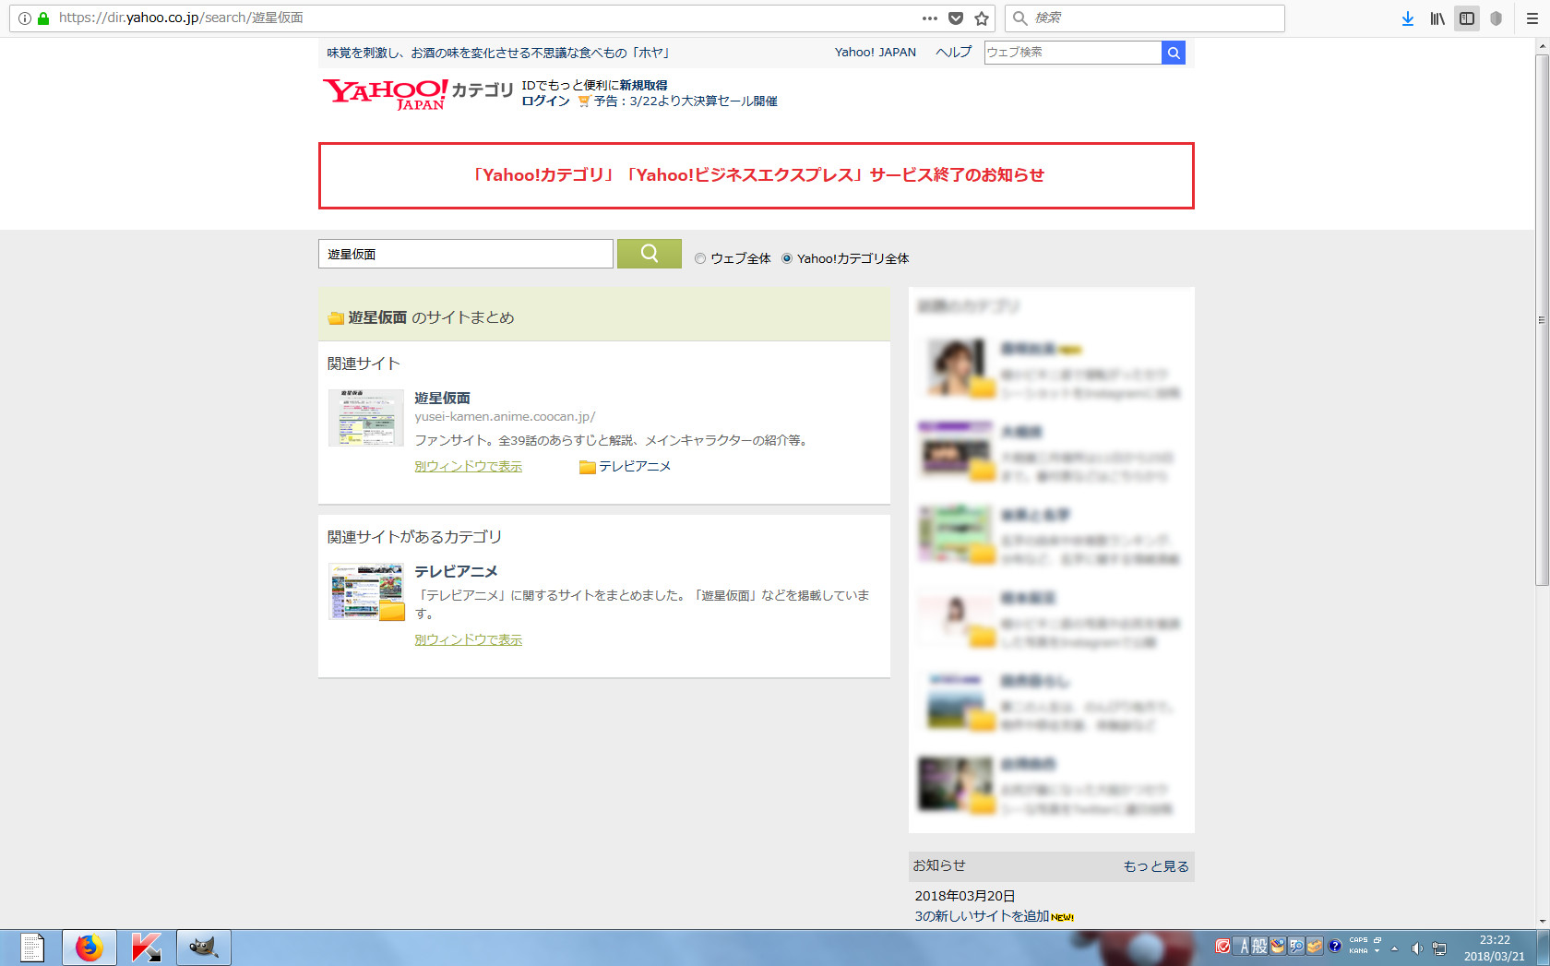Open Firefox from the taskbar
1550x966 pixels.
point(89,948)
